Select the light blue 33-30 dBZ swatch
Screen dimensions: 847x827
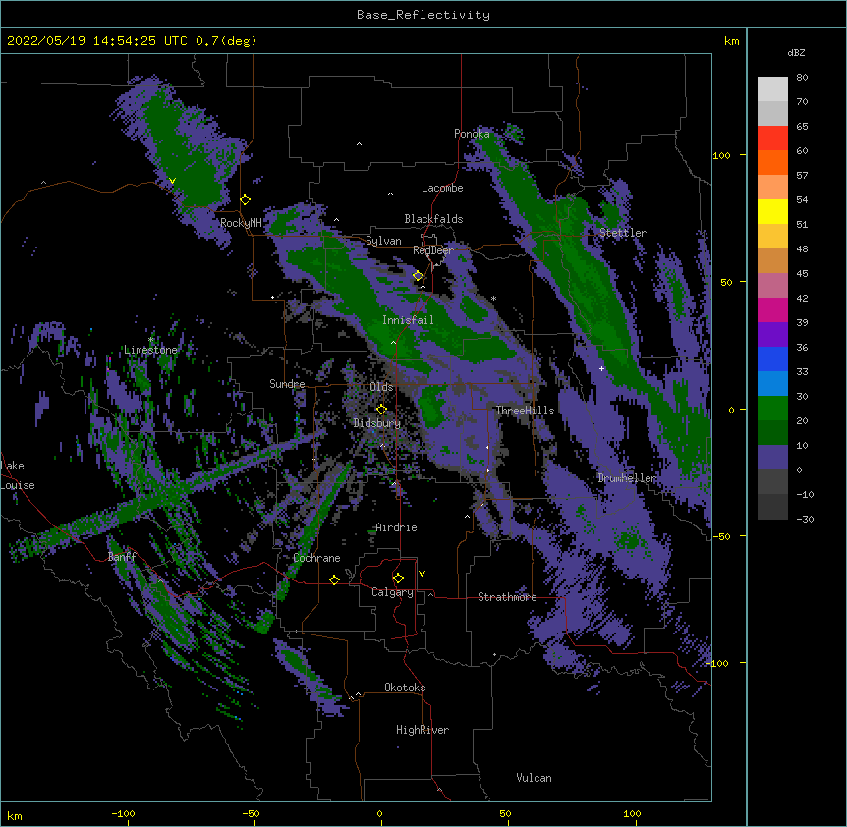(x=772, y=384)
